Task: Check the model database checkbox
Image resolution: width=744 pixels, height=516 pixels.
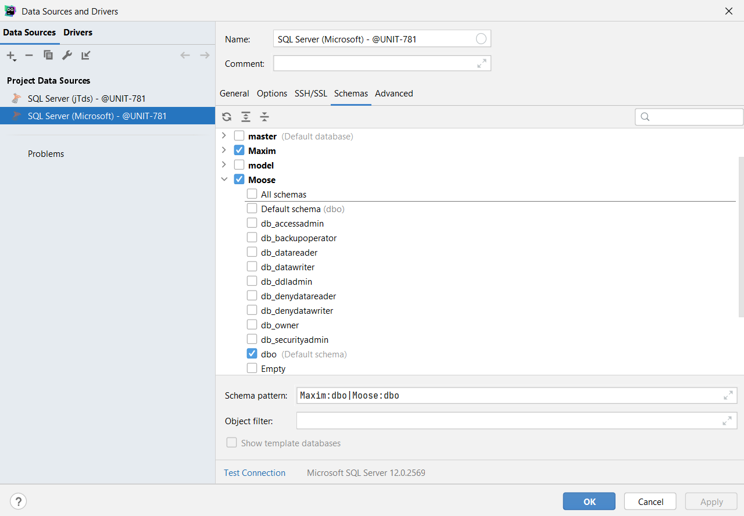Action: 239,165
